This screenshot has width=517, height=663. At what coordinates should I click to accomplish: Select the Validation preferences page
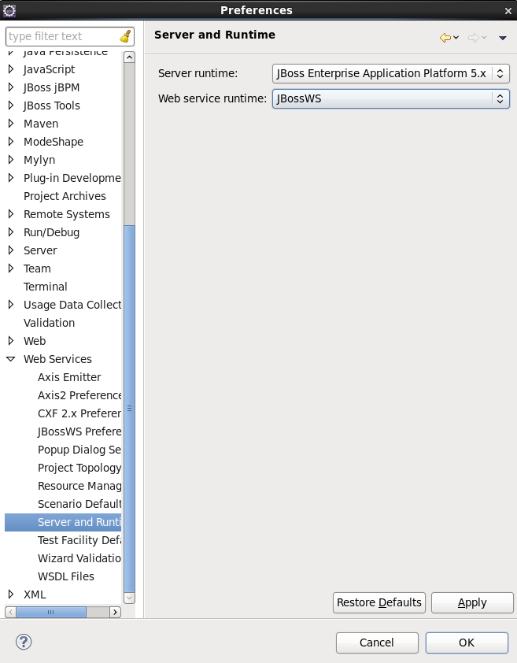click(x=49, y=323)
